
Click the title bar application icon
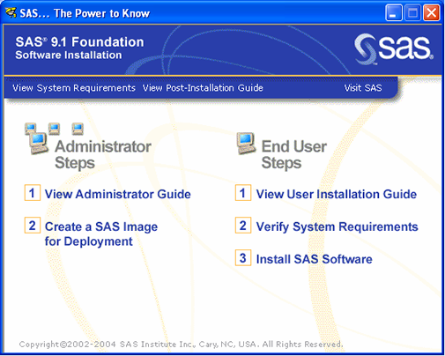[11, 12]
